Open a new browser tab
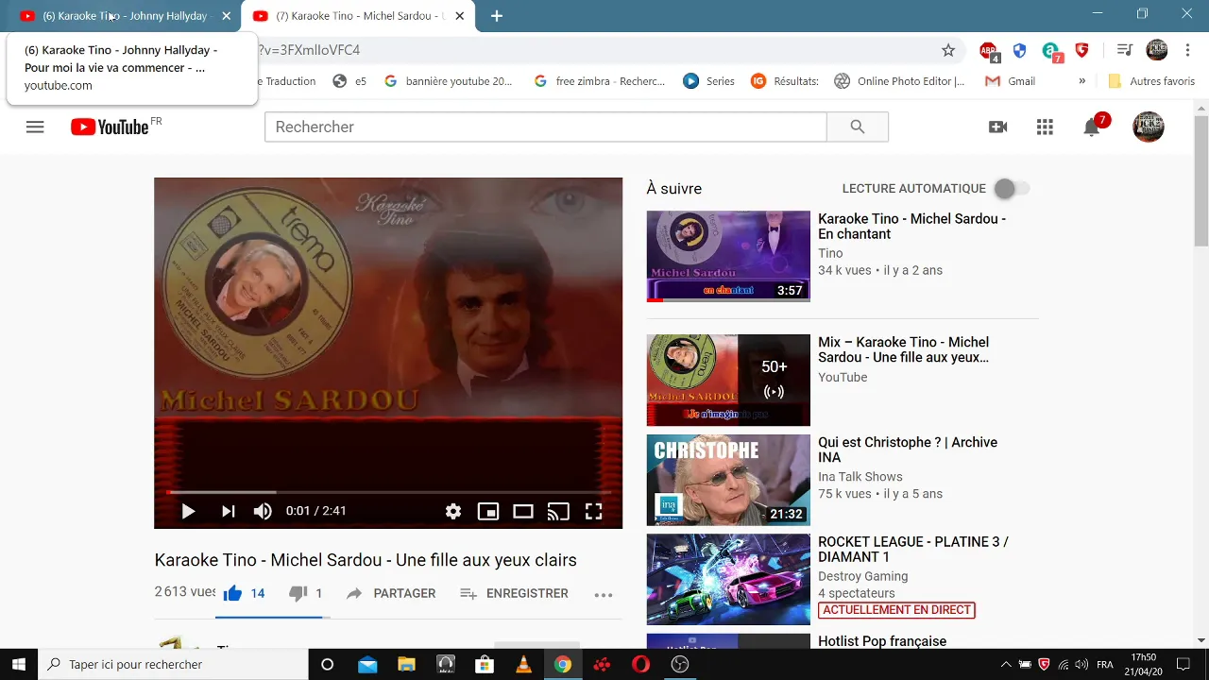The height and width of the screenshot is (680, 1209). (x=497, y=16)
